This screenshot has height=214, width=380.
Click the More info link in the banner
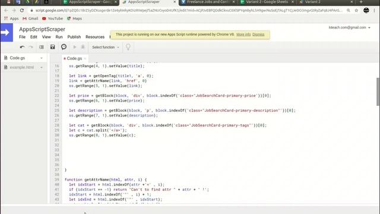243,34
